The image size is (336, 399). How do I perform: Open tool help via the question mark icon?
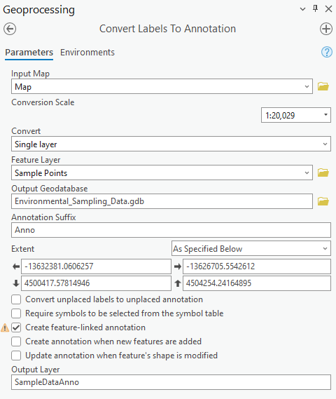[327, 52]
